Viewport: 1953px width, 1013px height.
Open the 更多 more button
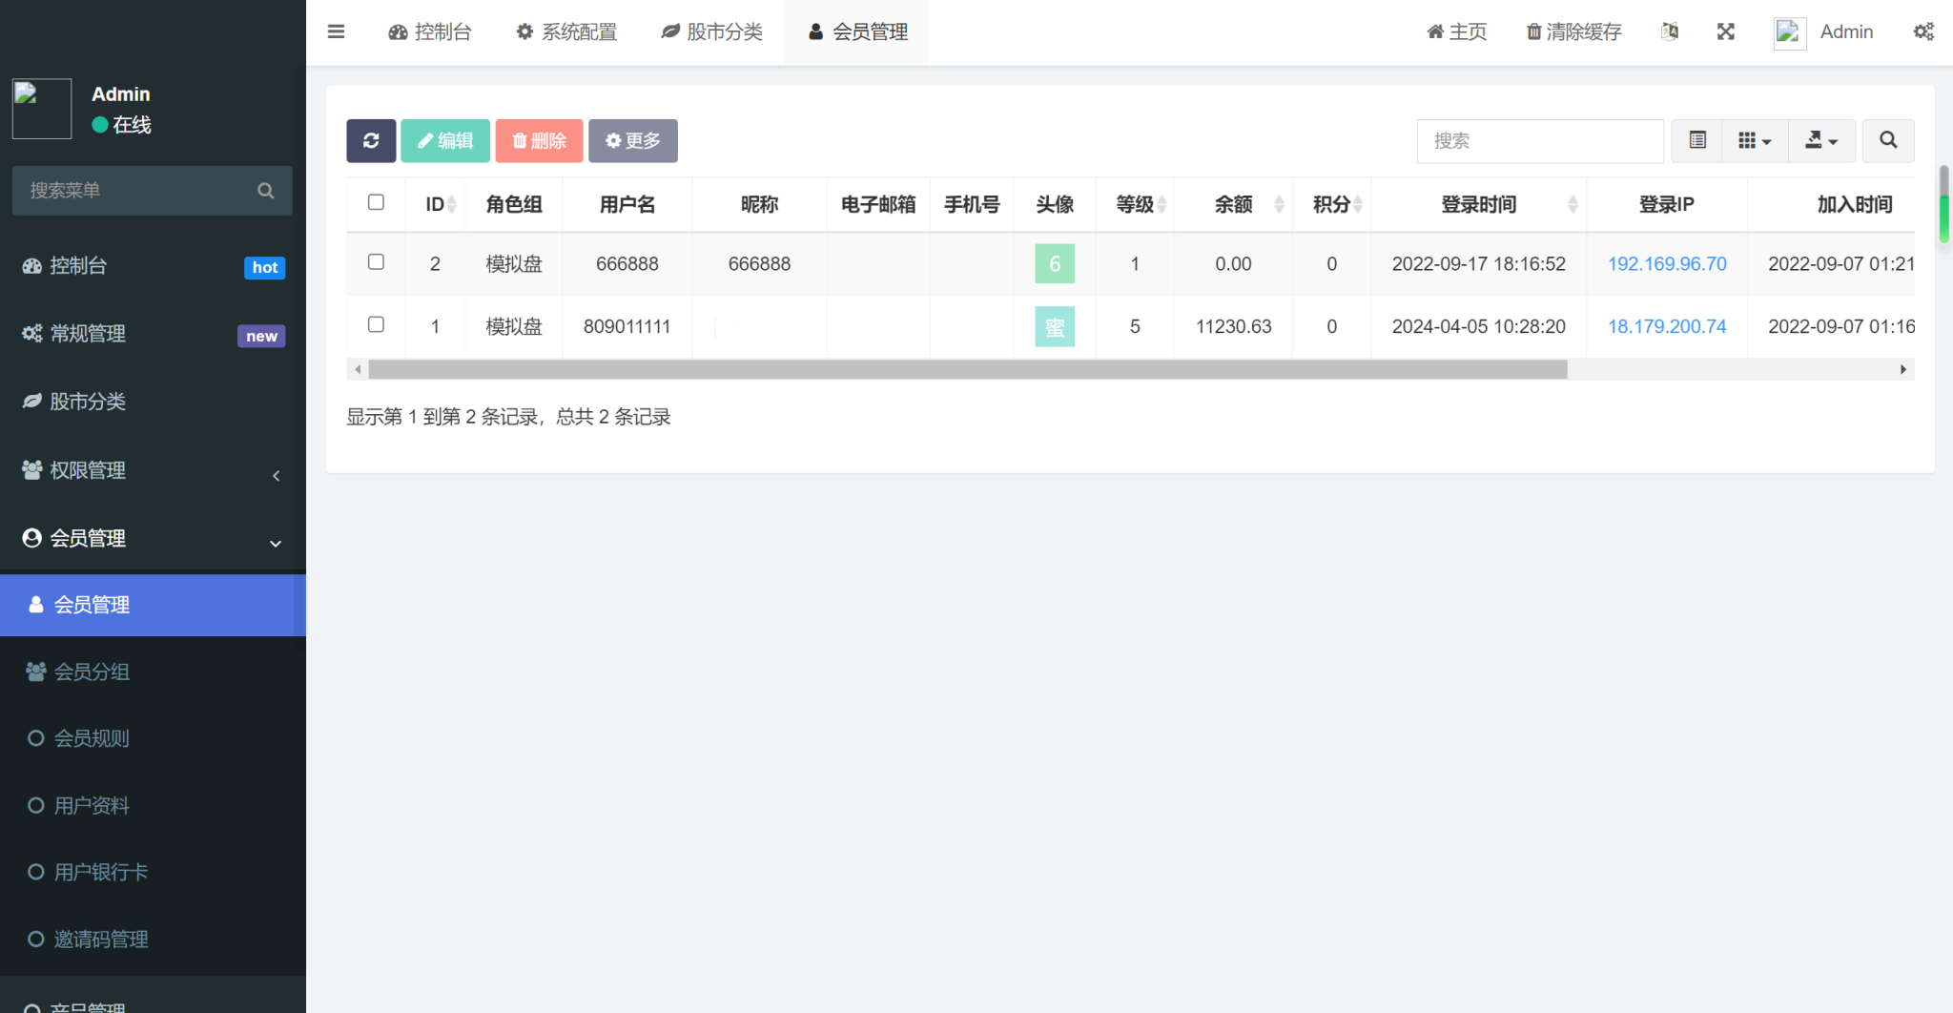click(633, 141)
